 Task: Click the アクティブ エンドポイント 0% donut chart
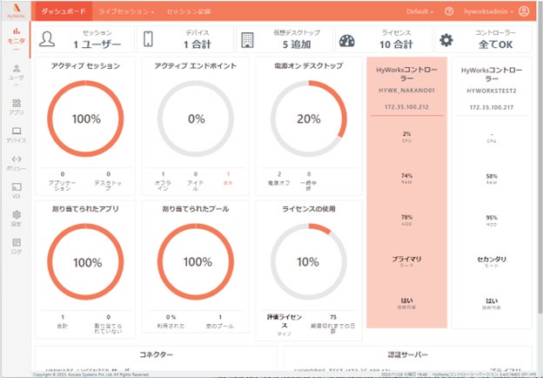tap(196, 118)
